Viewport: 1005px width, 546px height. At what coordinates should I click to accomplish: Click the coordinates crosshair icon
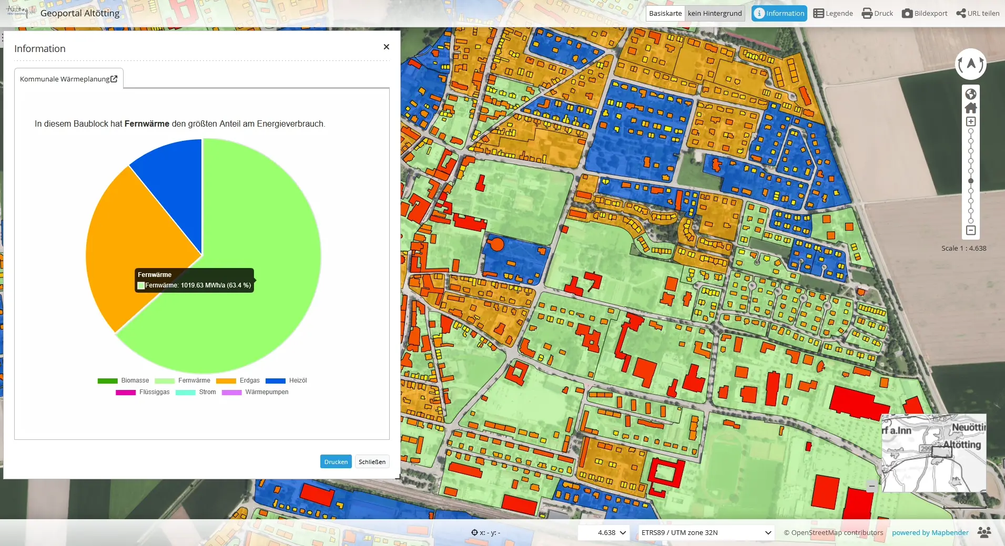click(474, 532)
